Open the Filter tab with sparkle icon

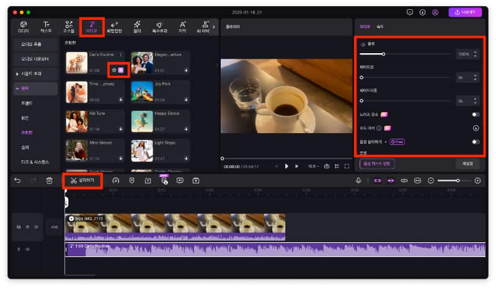pos(136,27)
